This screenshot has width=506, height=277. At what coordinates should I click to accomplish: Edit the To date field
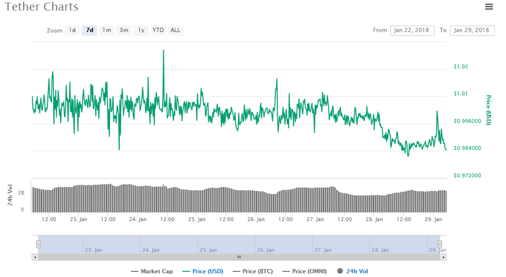click(472, 30)
